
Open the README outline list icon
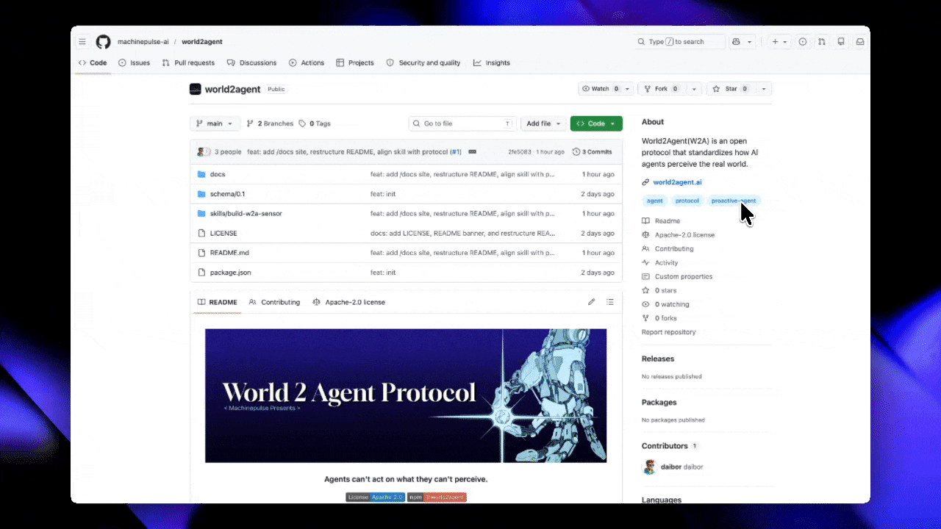609,302
